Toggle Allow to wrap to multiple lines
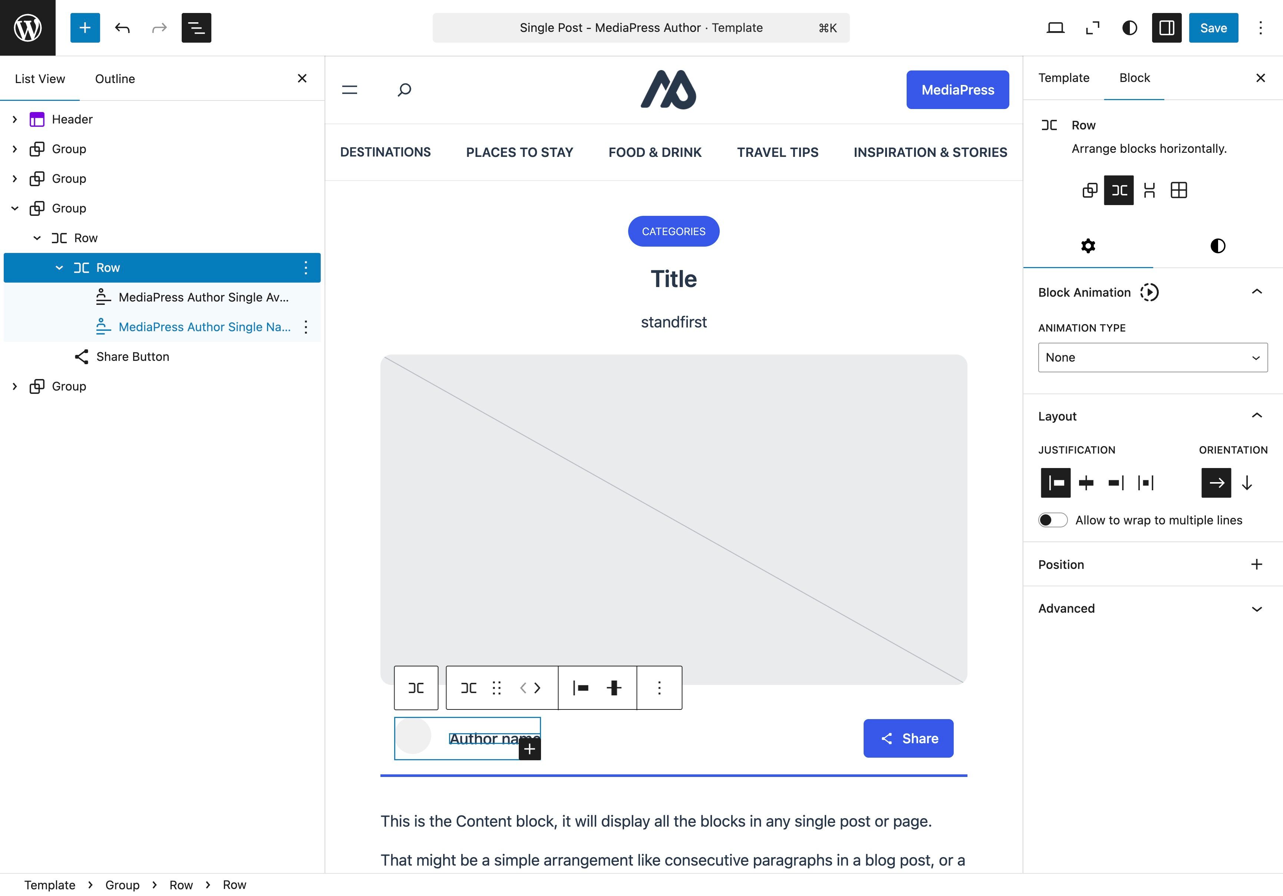 tap(1053, 520)
